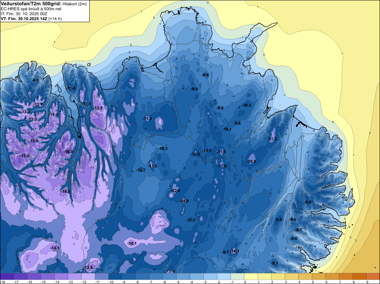Screen dimensions: 380x284
Task: Select the -11.4 temperature label
Action: pos(71,88)
